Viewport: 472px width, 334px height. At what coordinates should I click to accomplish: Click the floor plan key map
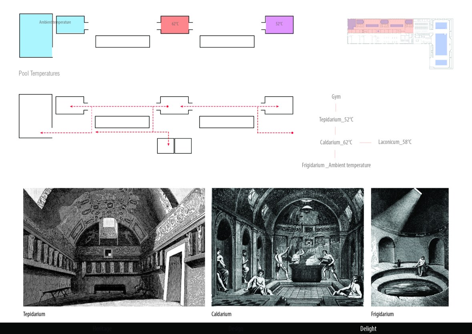point(400,43)
